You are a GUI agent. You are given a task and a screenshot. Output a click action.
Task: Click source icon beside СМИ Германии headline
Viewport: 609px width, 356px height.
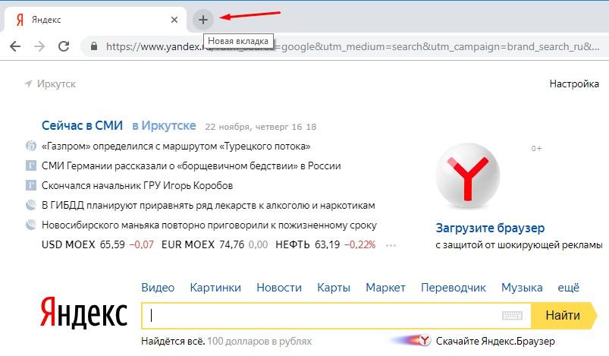pos(30,165)
